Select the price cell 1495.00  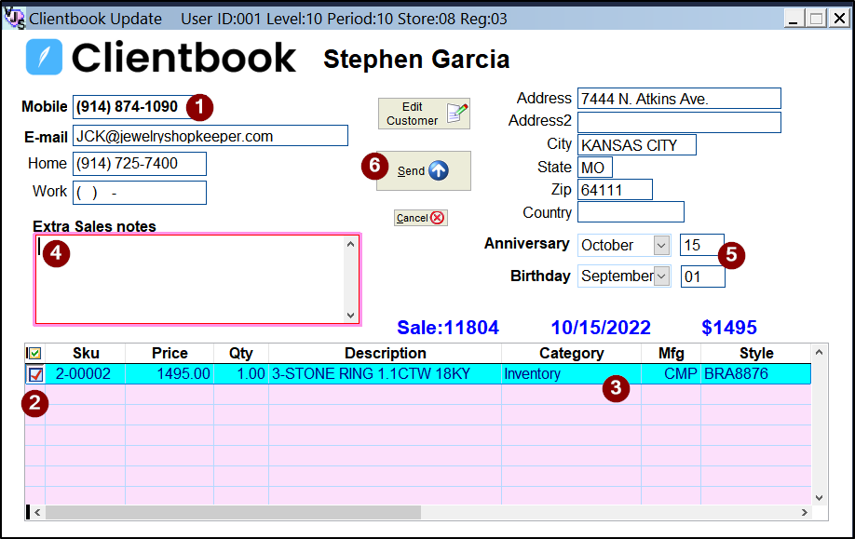pos(170,374)
